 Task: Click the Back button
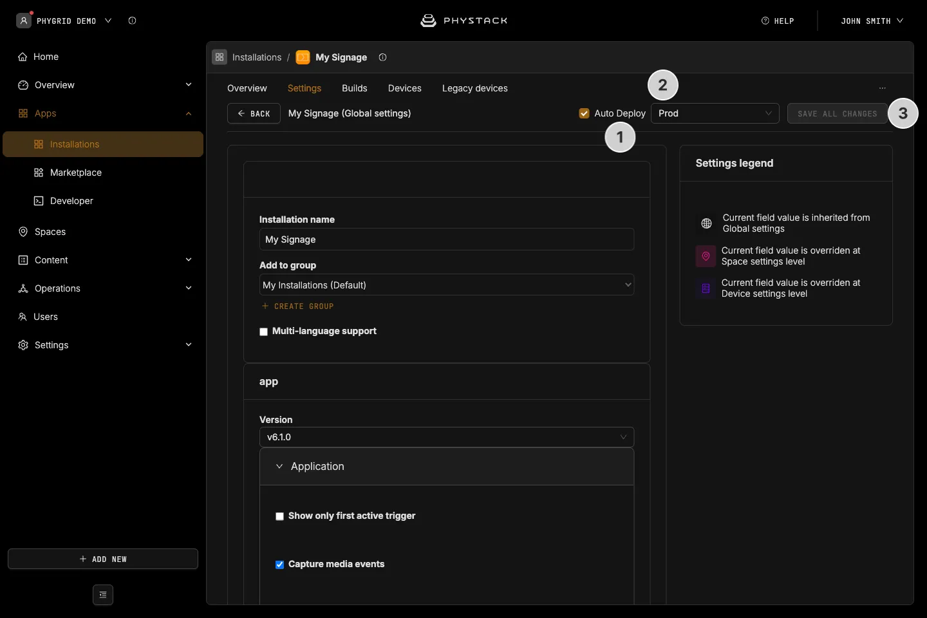coord(254,113)
